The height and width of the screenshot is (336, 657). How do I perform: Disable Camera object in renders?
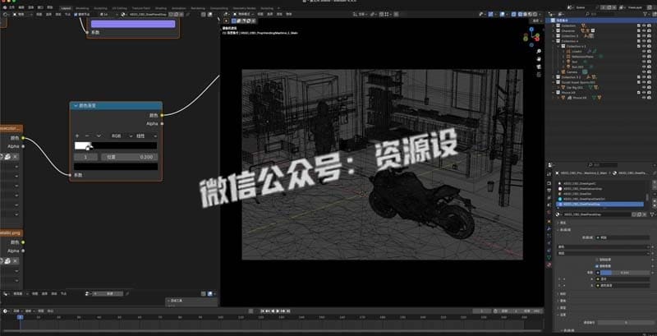click(649, 72)
